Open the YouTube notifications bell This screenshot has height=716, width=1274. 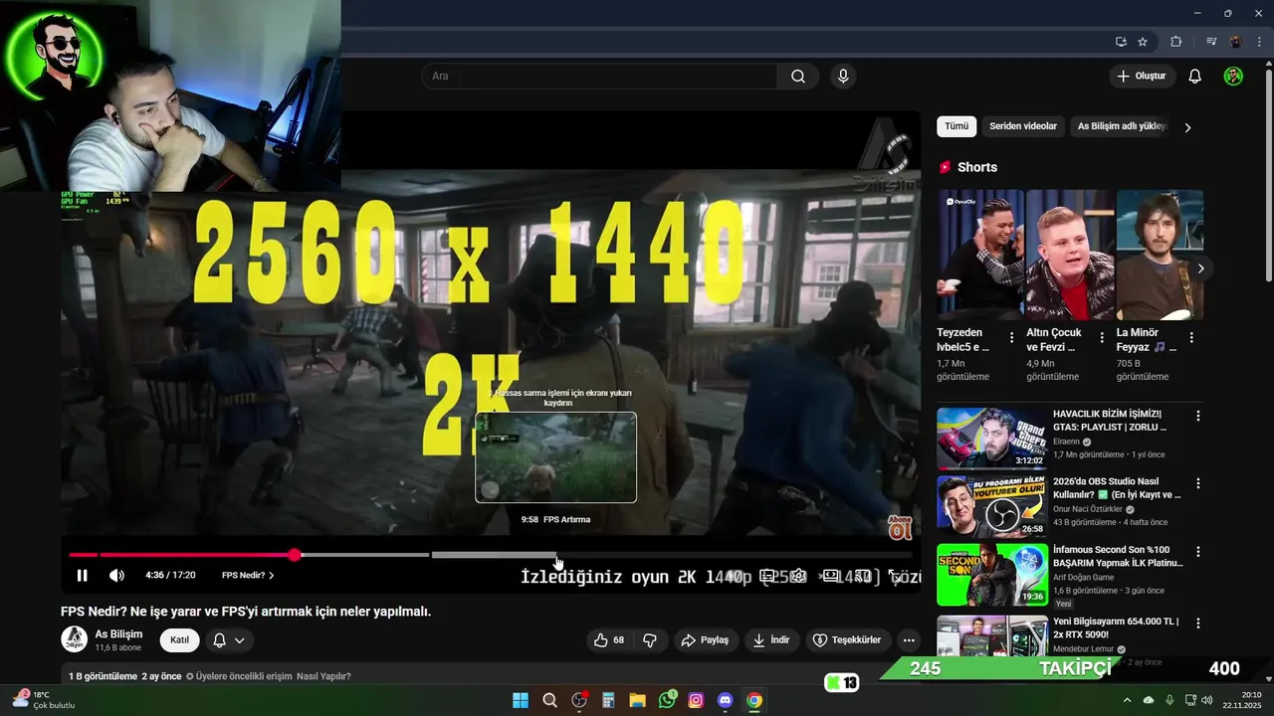1195,77
